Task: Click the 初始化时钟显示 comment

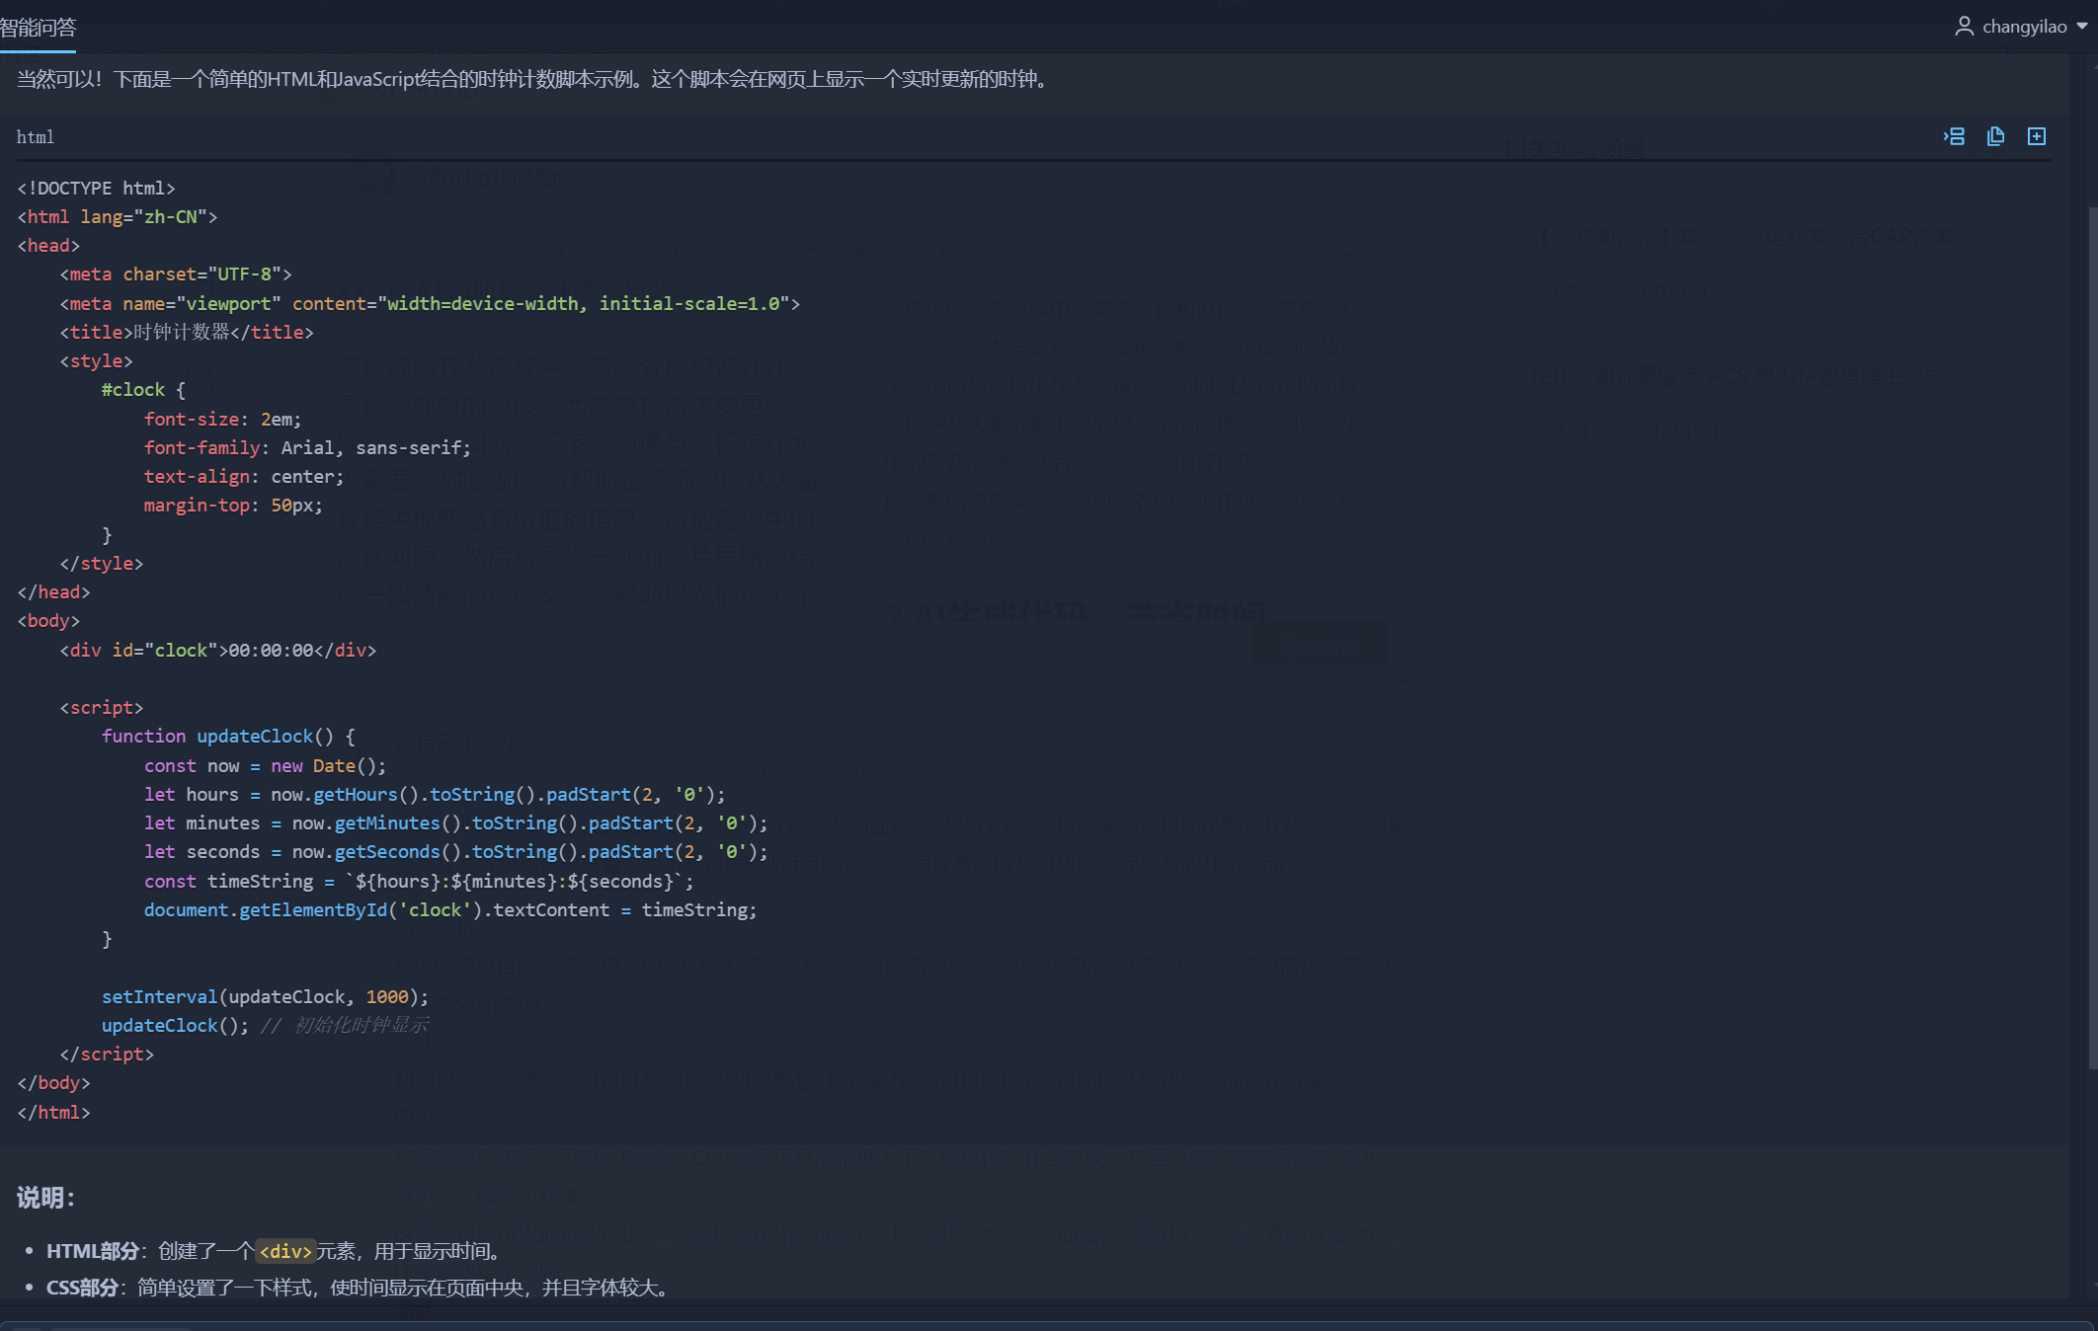Action: click(x=345, y=1025)
